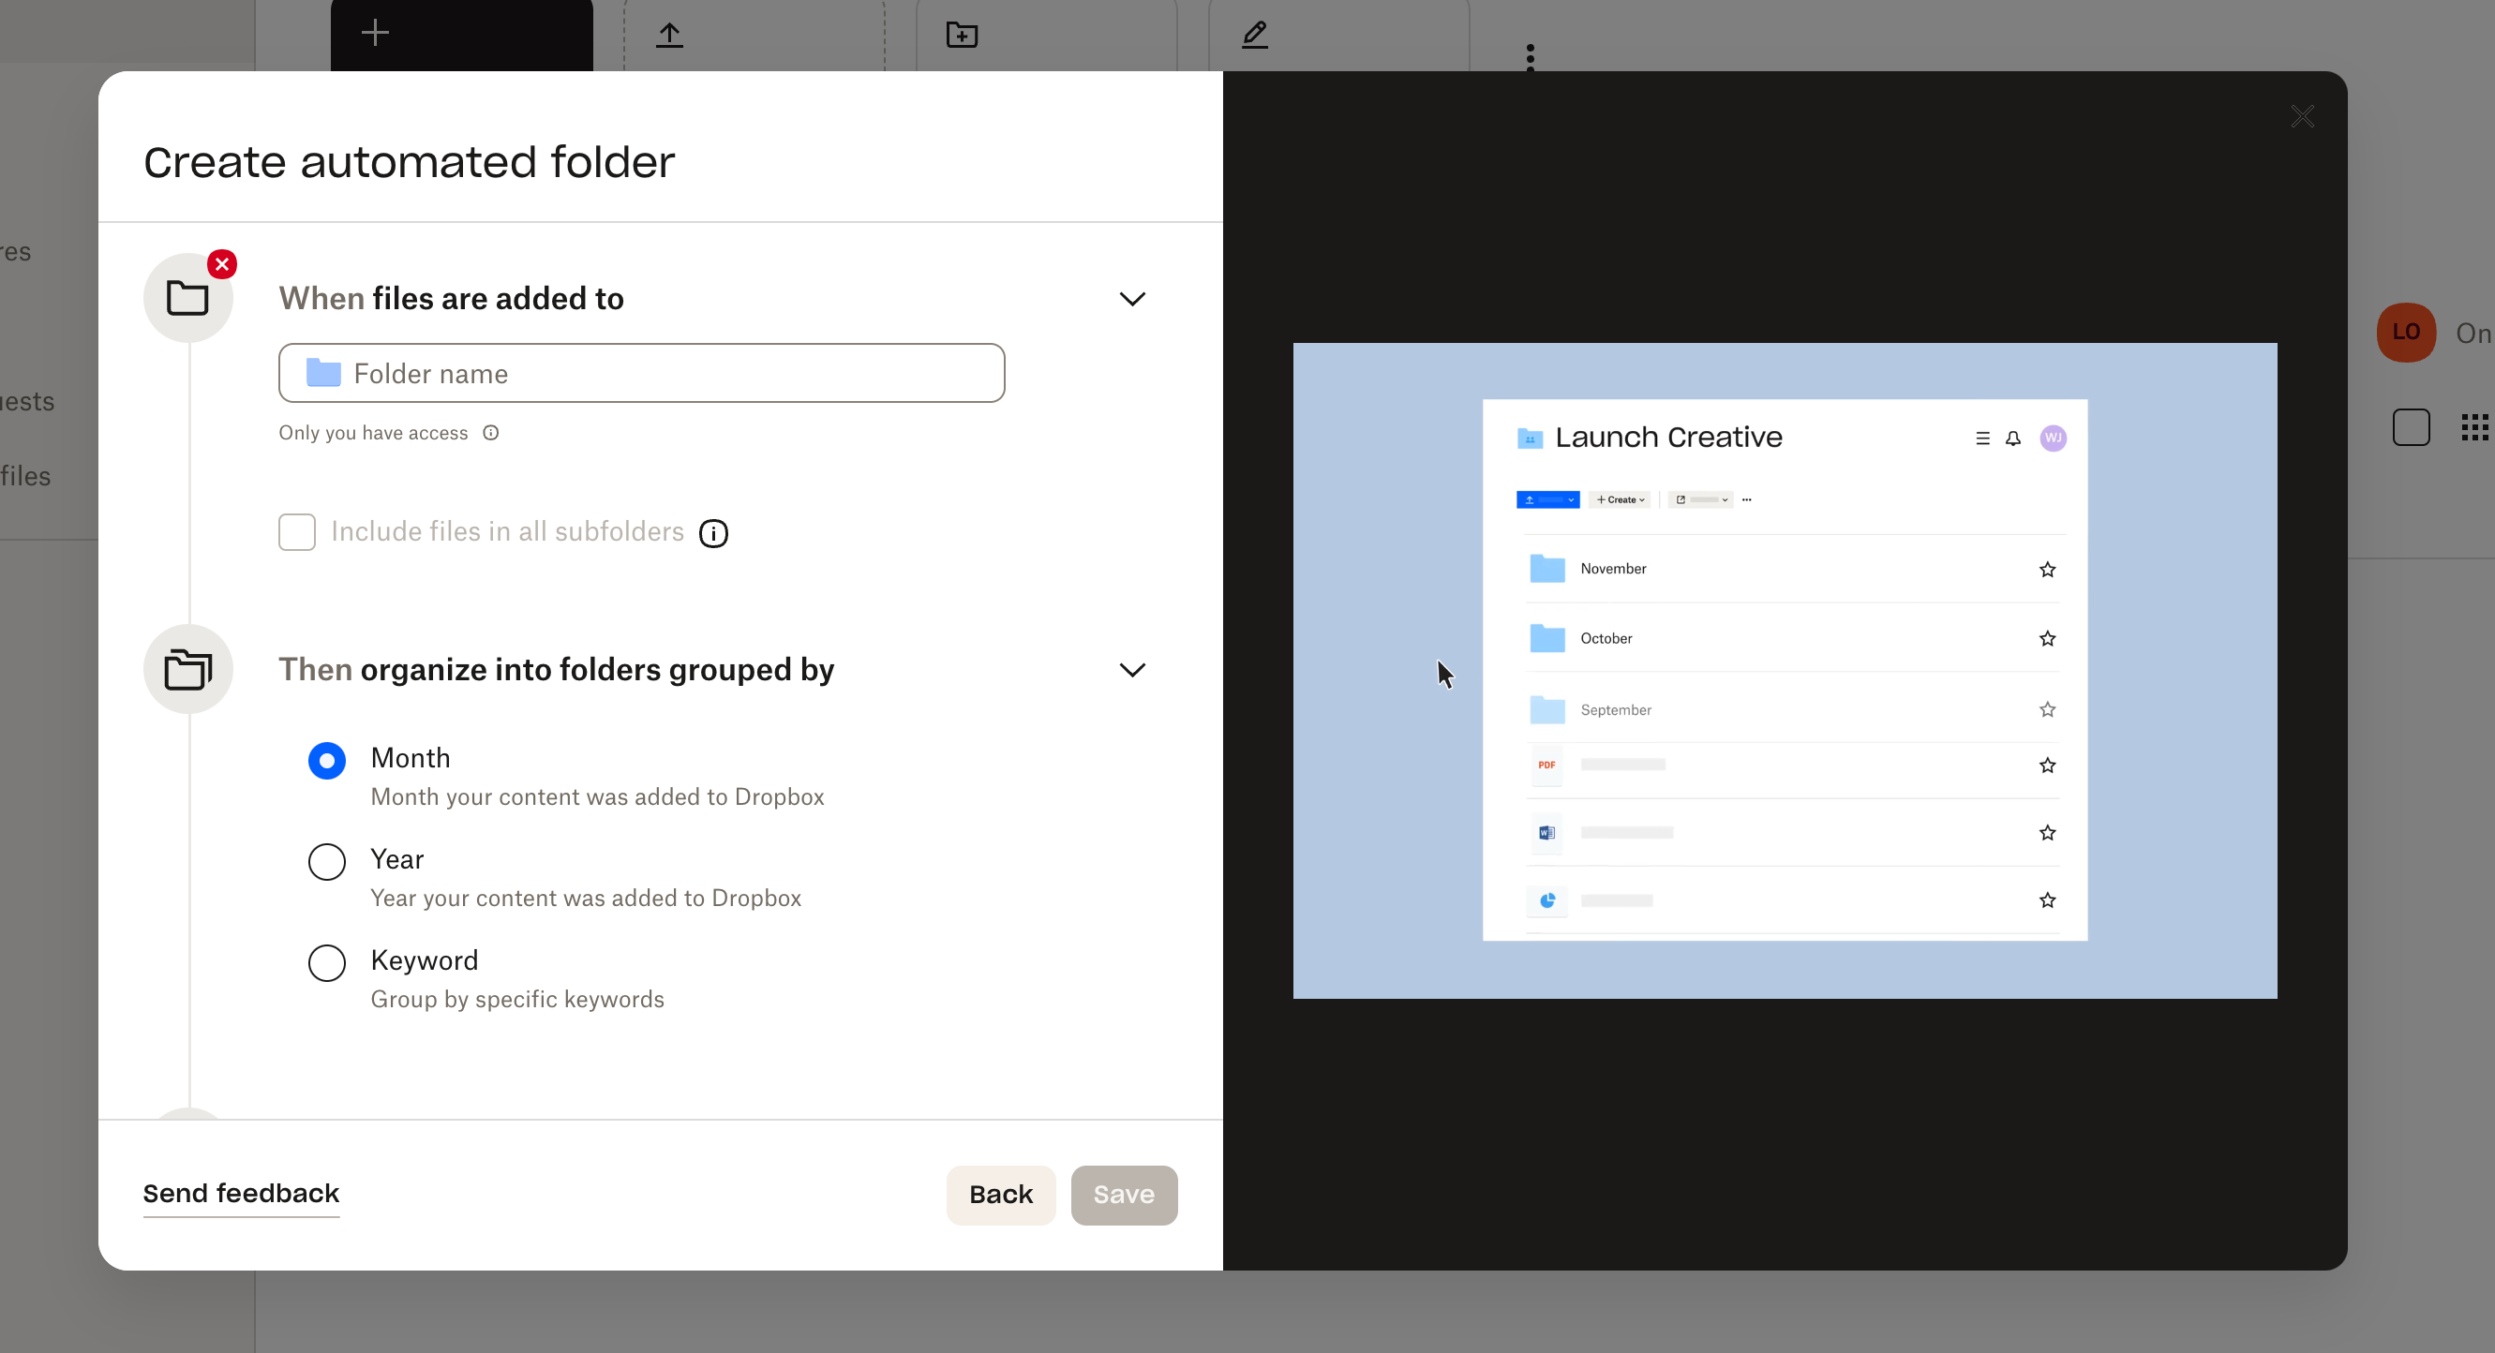
Task: Click the upload arrow icon in toolbar
Action: point(669,35)
